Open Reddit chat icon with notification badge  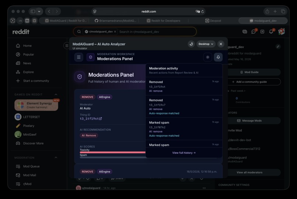[x=254, y=32]
